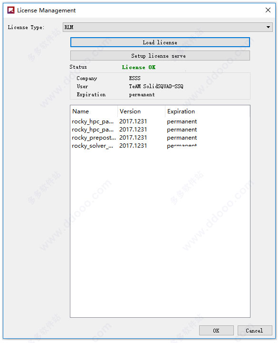
Task: Click the Rocky app icon in title bar
Action: [x=11, y=10]
